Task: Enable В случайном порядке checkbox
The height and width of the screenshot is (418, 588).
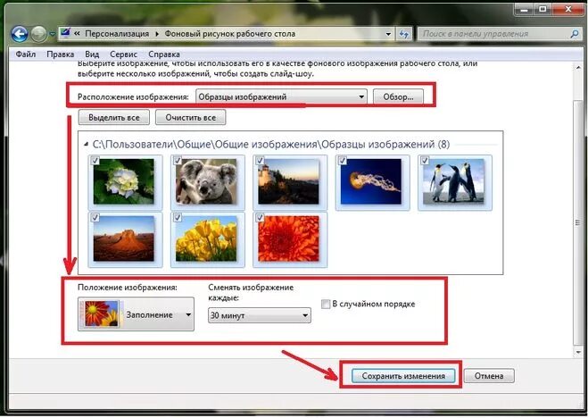Action: pyautogui.click(x=326, y=305)
